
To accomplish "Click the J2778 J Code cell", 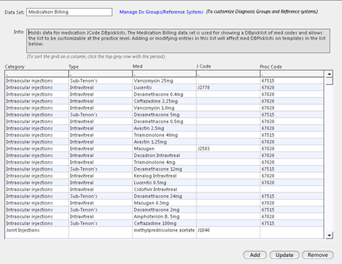I will coord(228,88).
